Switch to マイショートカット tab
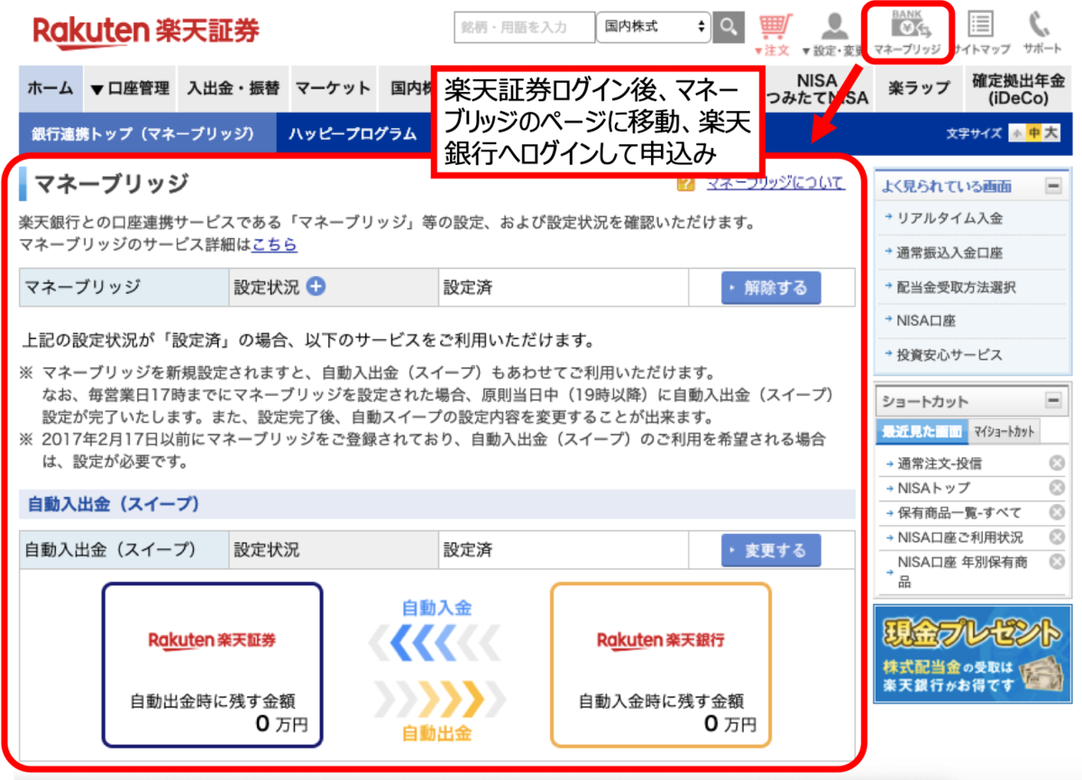 point(1004,431)
